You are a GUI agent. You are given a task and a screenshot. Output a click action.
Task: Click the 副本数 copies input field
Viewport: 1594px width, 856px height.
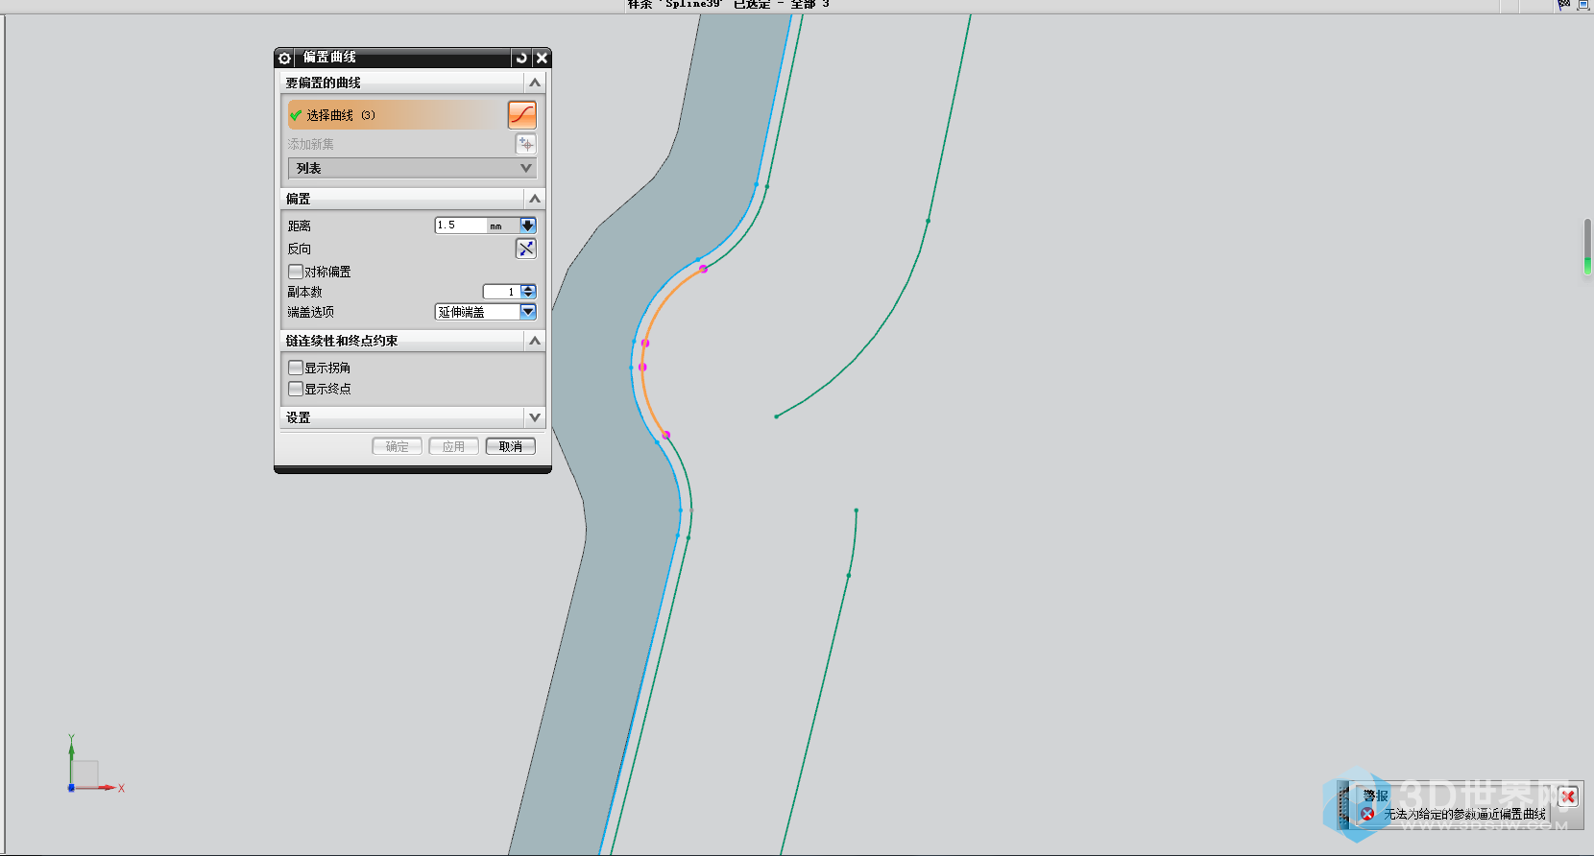tap(501, 292)
